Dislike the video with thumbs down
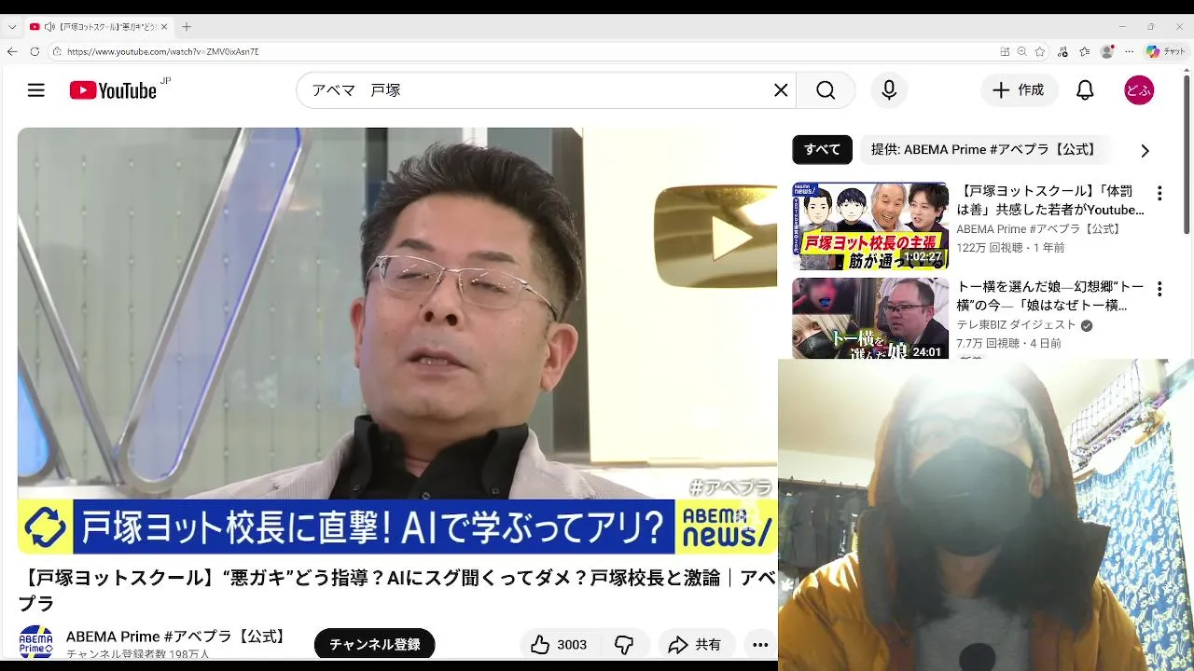Viewport: 1194px width, 671px height. 624,644
